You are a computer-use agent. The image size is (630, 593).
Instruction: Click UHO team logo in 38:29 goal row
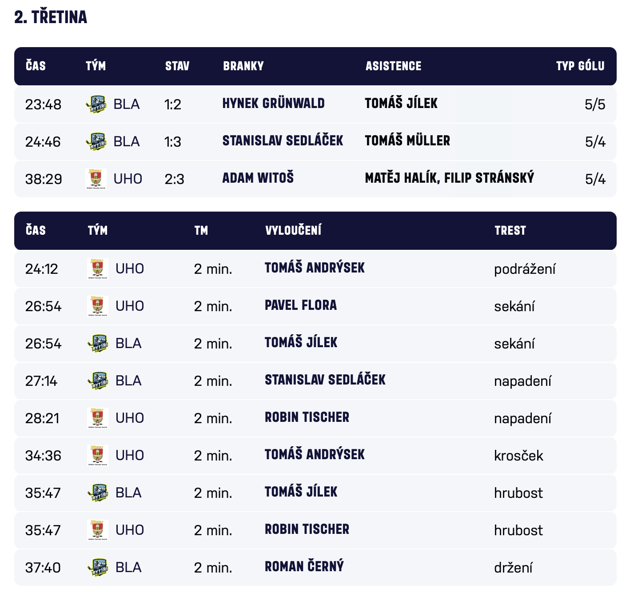(x=96, y=179)
